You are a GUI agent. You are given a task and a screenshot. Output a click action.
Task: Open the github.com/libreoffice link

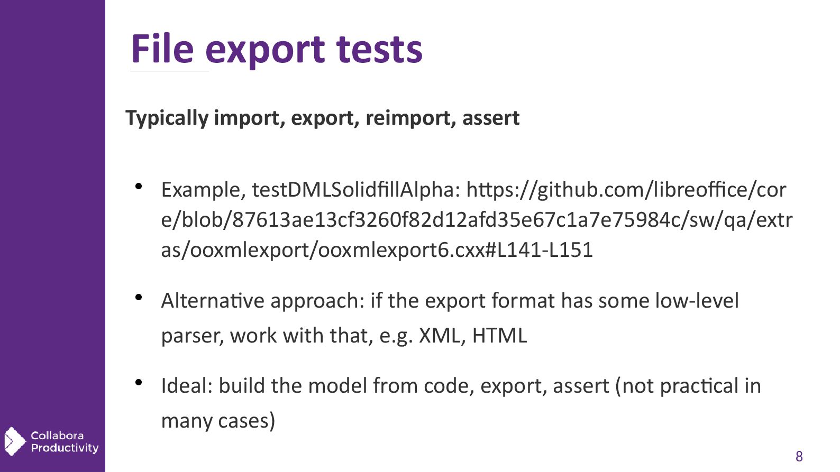[x=626, y=190]
